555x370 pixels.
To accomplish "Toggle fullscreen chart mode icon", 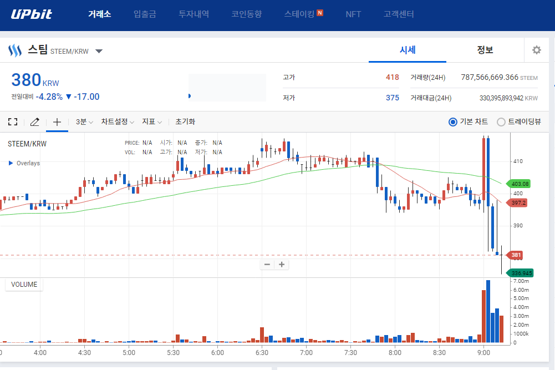I will point(13,122).
